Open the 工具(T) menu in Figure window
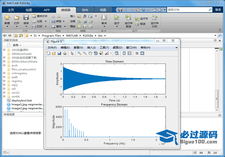The height and width of the screenshot is (157, 225). point(104,47)
